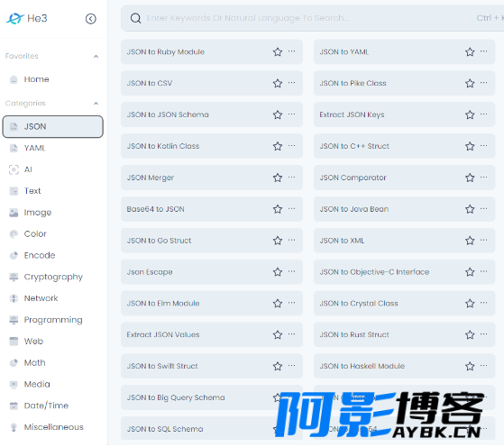Open more options for JSON to XML
The height and width of the screenshot is (447, 504).
pos(484,240)
